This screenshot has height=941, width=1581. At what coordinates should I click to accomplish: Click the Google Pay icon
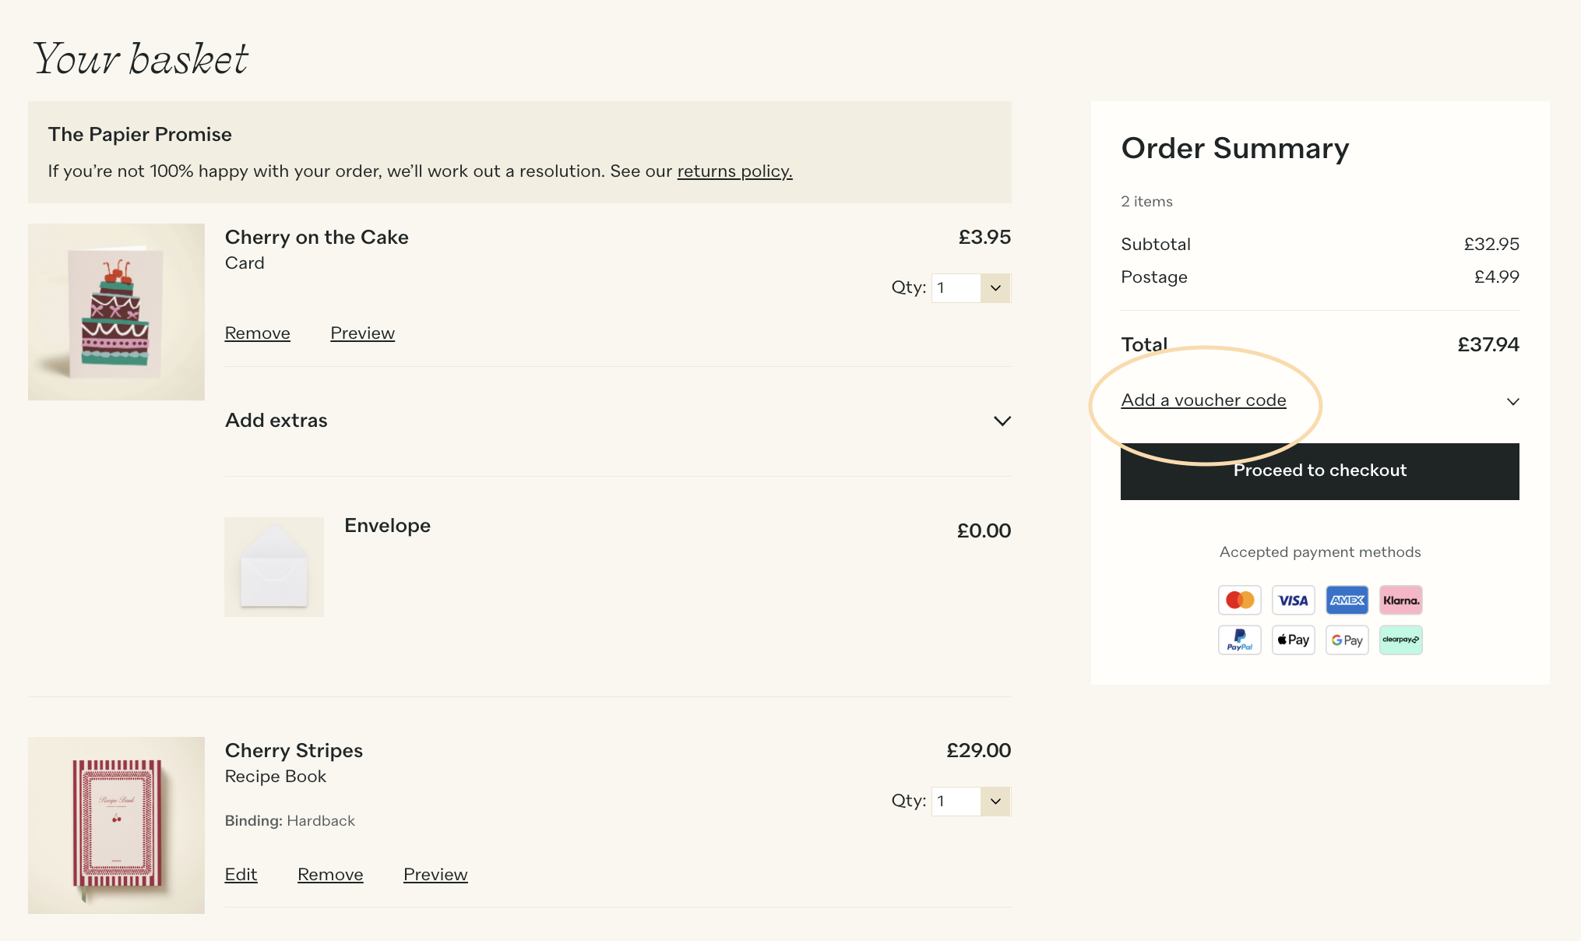click(1347, 640)
